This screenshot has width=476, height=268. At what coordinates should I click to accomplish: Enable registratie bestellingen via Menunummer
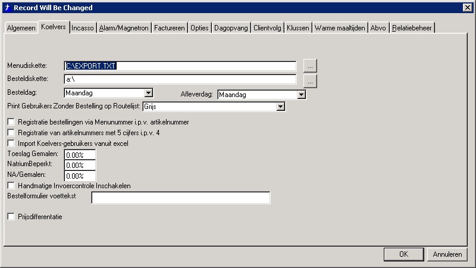click(x=11, y=122)
